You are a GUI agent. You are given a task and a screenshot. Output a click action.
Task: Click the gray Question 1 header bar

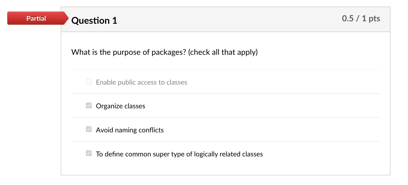pos(225,19)
